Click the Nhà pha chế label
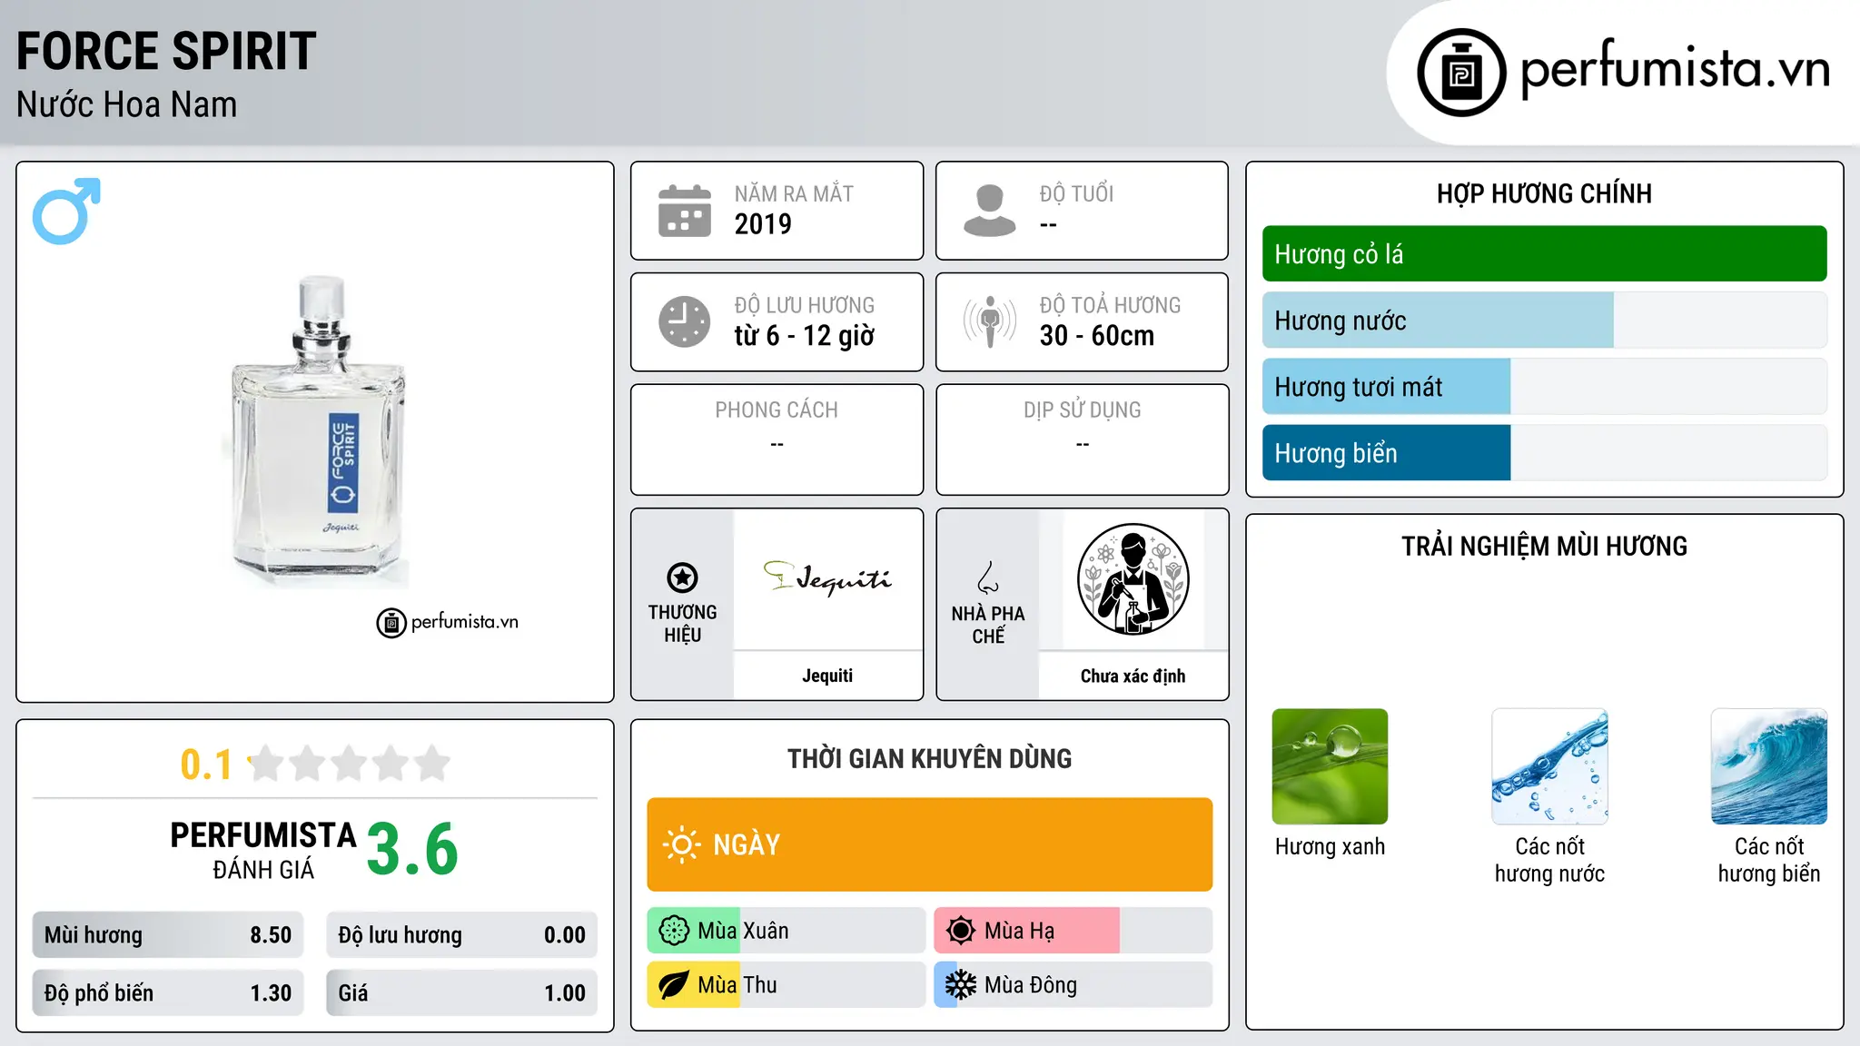Image resolution: width=1860 pixels, height=1046 pixels. click(988, 625)
